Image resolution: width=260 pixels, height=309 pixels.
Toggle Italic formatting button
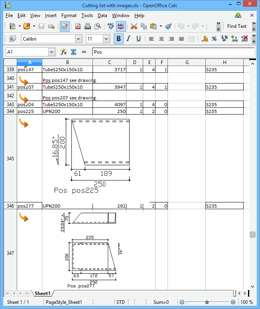[128, 39]
